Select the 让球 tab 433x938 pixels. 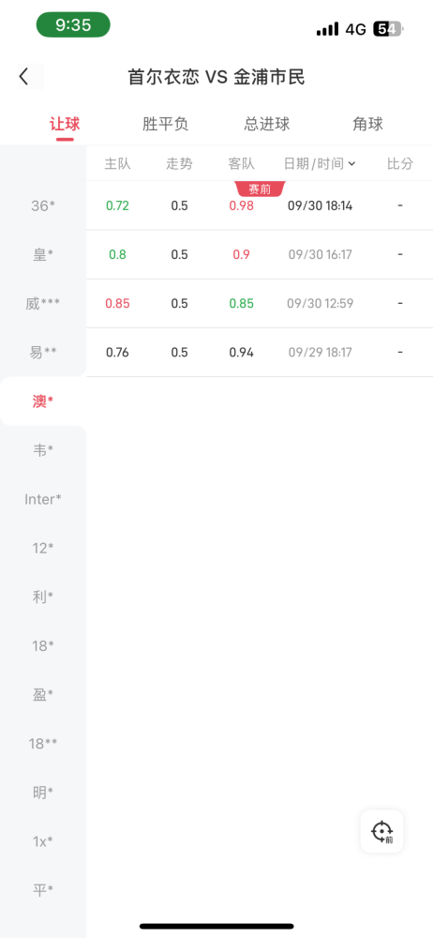pos(65,125)
